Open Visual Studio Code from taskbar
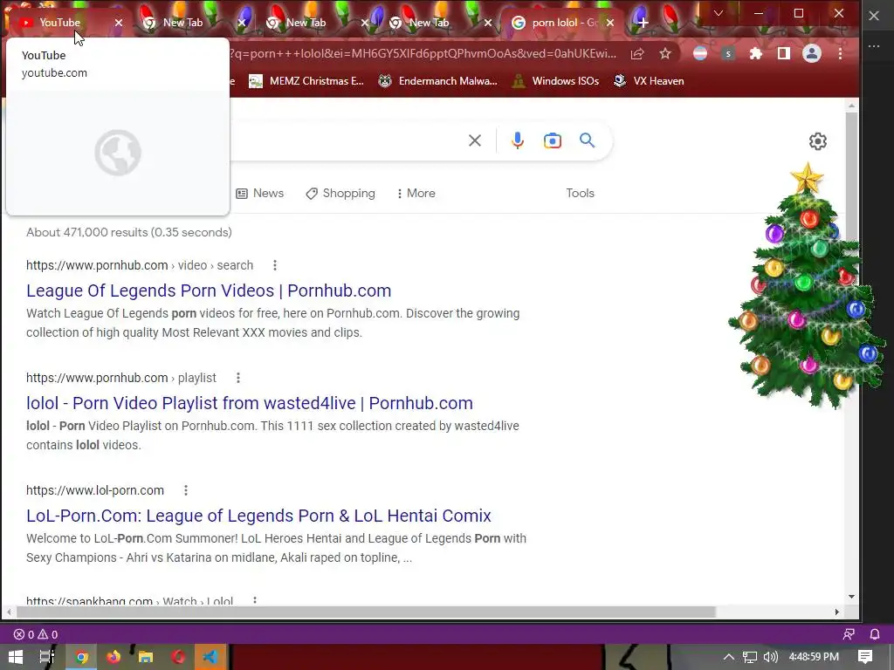The image size is (894, 670). pyautogui.click(x=210, y=657)
